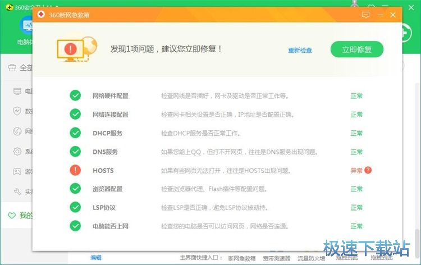The width and height of the screenshot is (421, 265).
Task: Click the 发现1项问题 headline text
Action: click(x=166, y=49)
